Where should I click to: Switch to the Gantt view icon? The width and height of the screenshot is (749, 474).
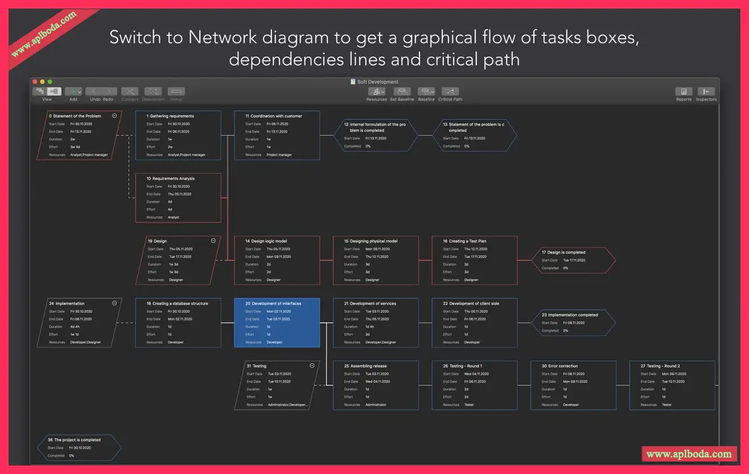click(x=40, y=92)
